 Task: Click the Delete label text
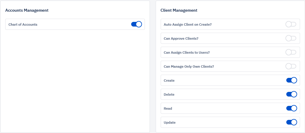click(x=169, y=94)
